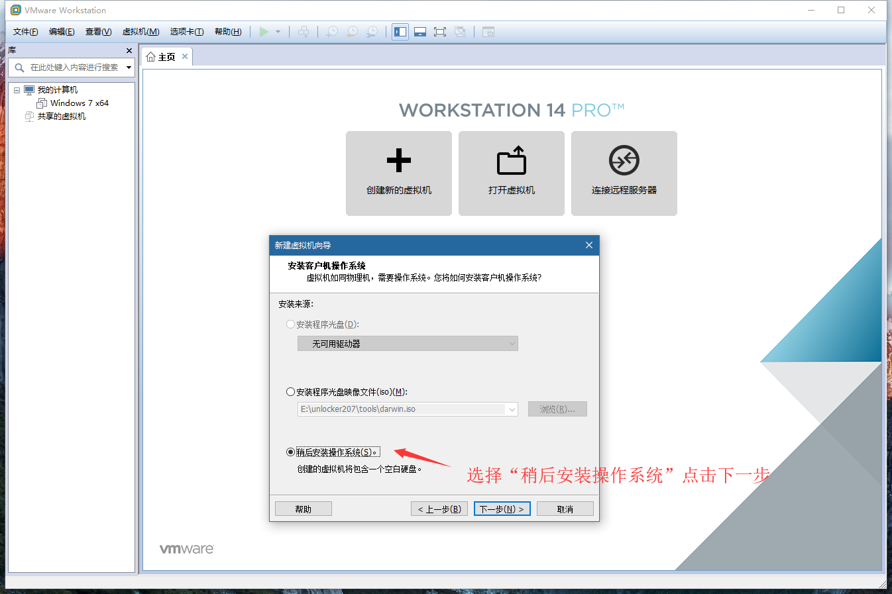Send Ctrl+Alt+Del to the guest

[x=304, y=31]
